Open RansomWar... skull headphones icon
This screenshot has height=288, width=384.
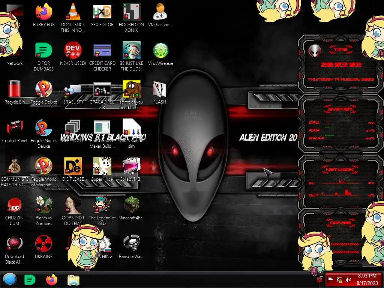coord(132,243)
